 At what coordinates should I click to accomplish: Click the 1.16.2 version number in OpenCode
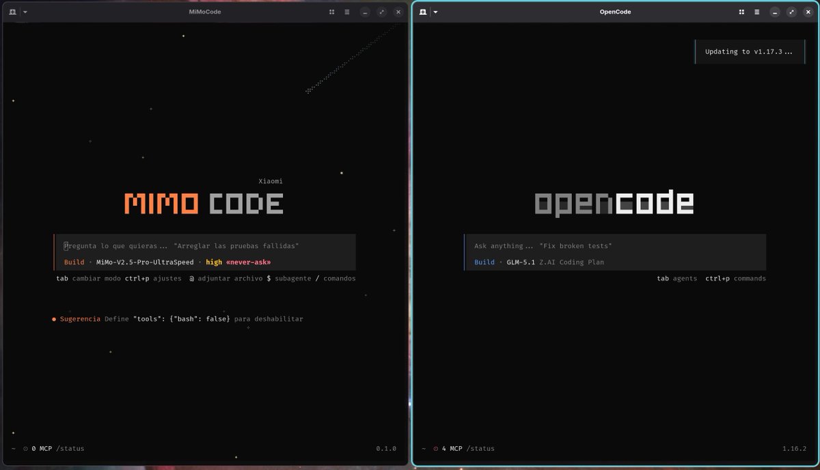point(795,449)
